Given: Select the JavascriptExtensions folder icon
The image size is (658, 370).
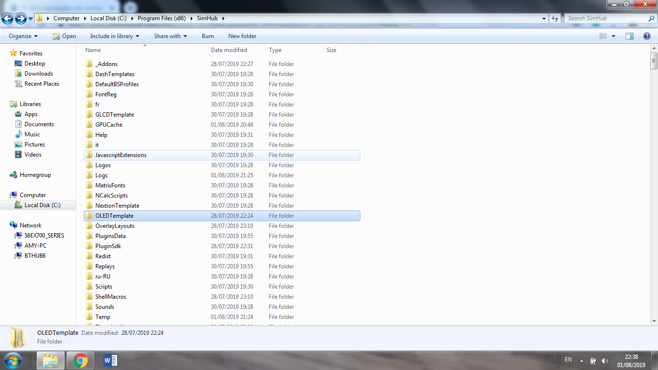Looking at the screenshot, I should click(x=89, y=155).
